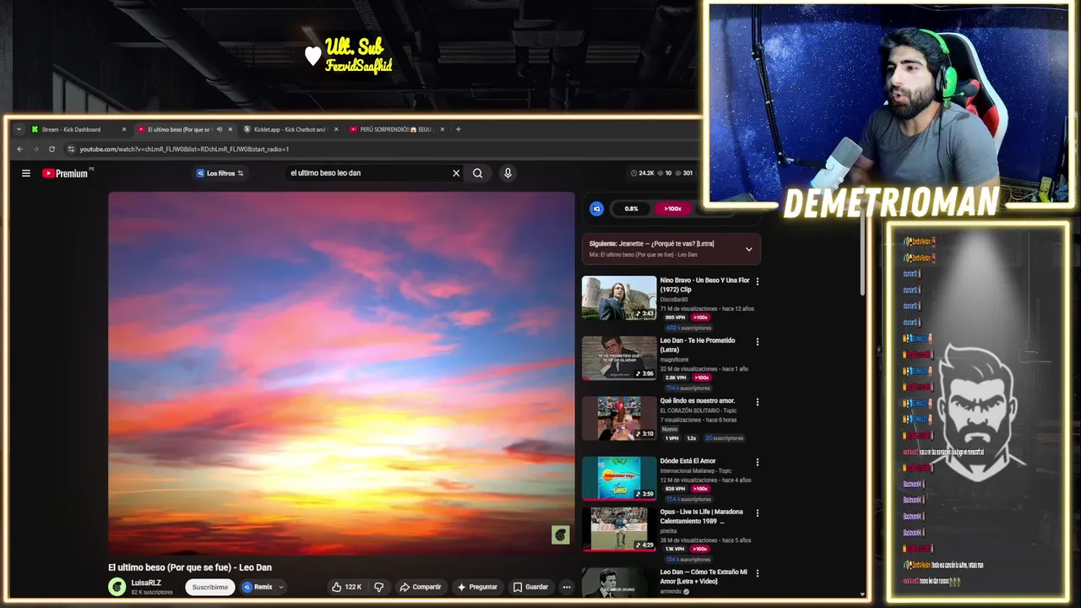Open Opus Live Is Life Maradona title
This screenshot has width=1081, height=608.
(702, 516)
